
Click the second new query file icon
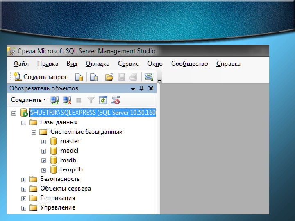click(x=94, y=77)
